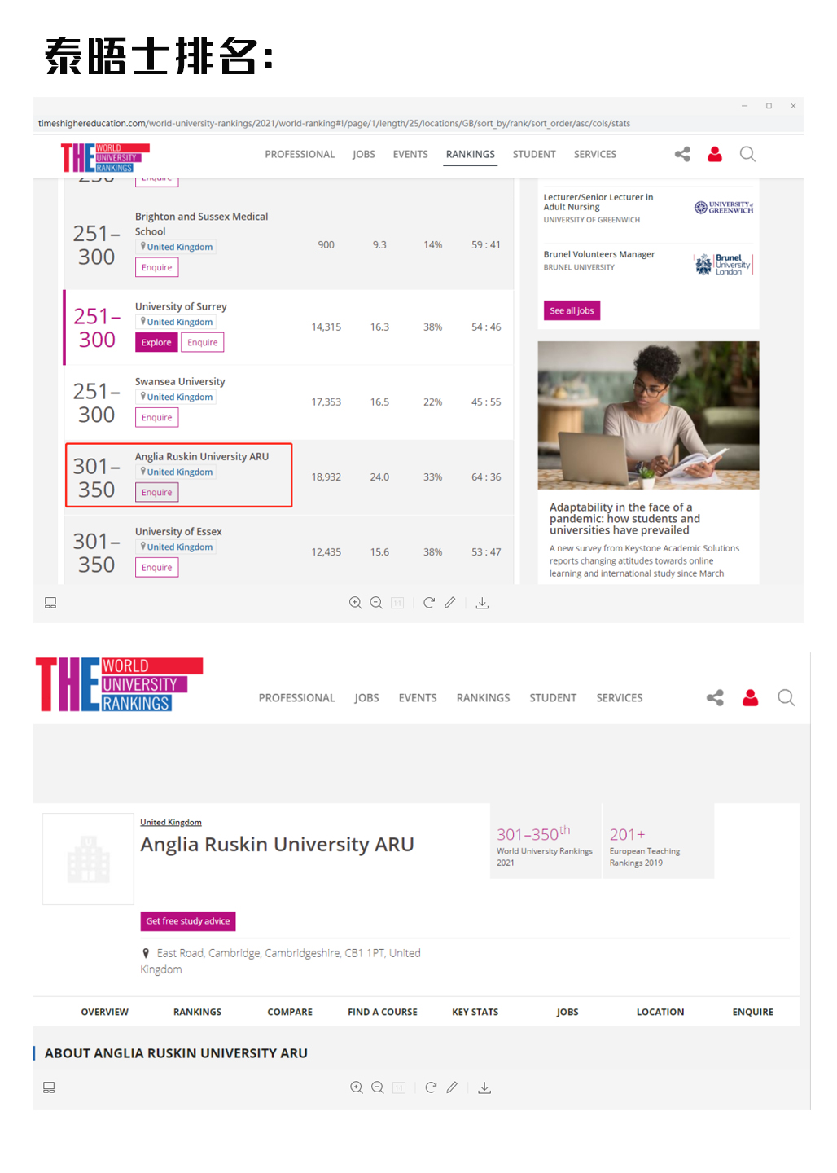Open search icon in upper header
The image size is (837, 1173).
point(747,154)
